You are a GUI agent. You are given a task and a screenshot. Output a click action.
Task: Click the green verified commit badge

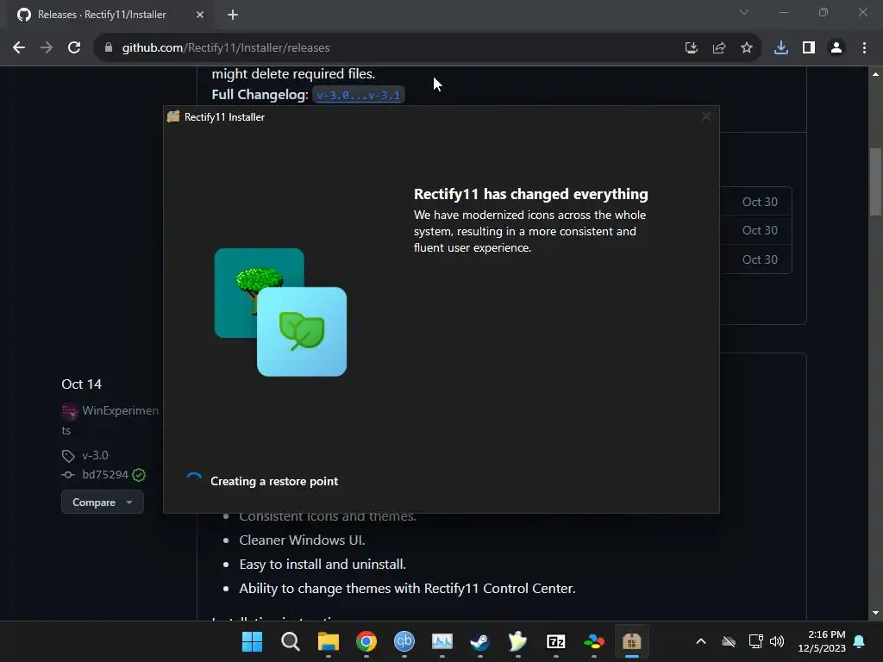(139, 475)
